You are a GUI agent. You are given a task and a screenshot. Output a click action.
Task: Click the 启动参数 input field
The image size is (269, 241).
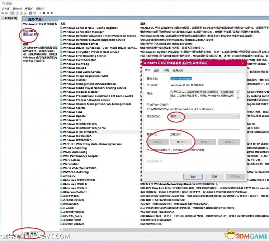pyautogui.click(x=207, y=161)
